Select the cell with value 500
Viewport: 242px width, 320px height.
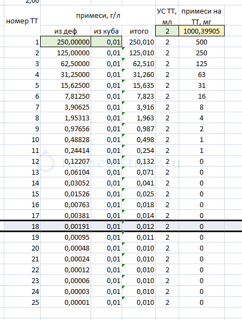pyautogui.click(x=201, y=42)
